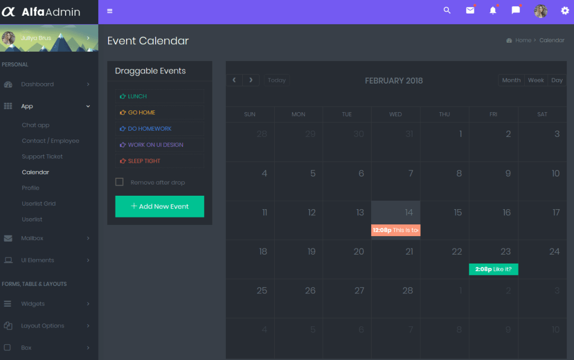Switch calendar to Week view

[535, 80]
